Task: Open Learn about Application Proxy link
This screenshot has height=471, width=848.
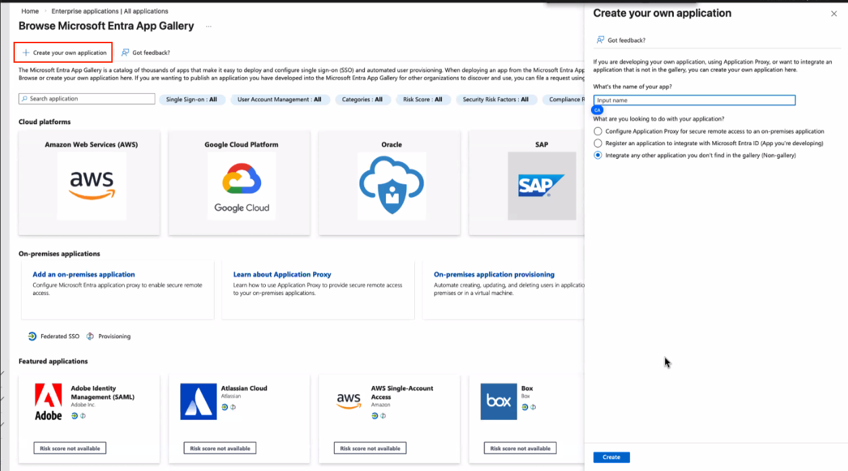Action: (282, 275)
